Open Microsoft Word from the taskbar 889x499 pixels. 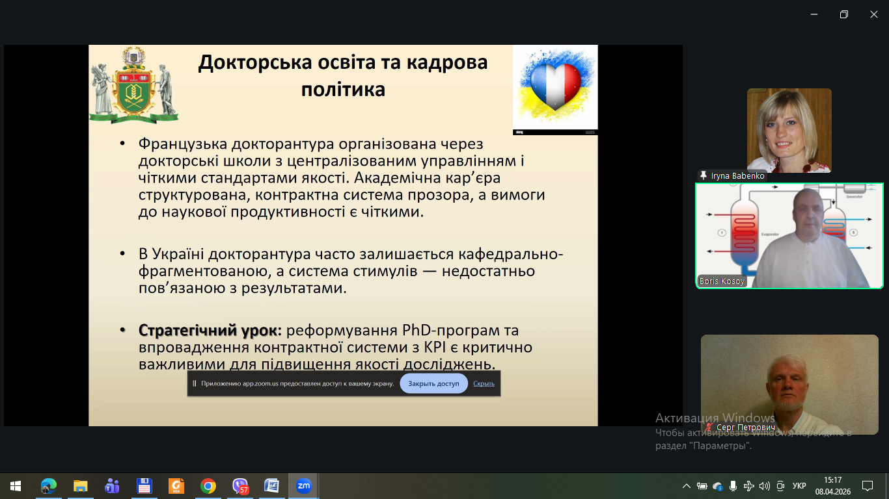(x=271, y=486)
